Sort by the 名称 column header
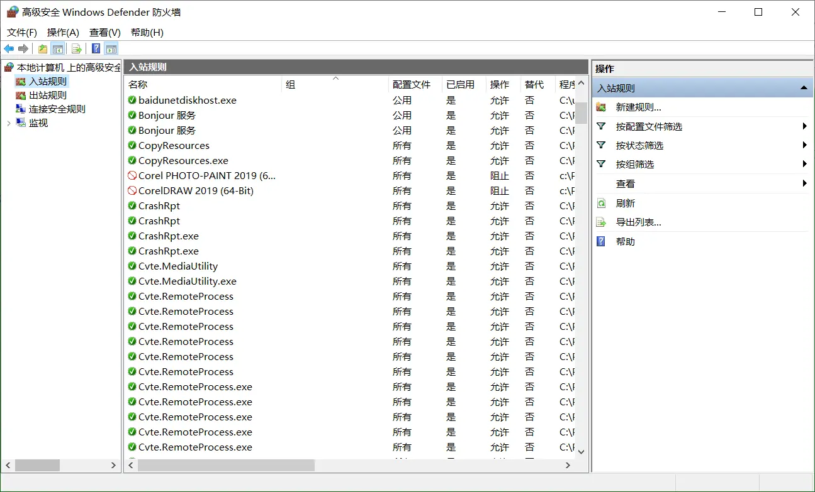The image size is (815, 492). pos(203,85)
